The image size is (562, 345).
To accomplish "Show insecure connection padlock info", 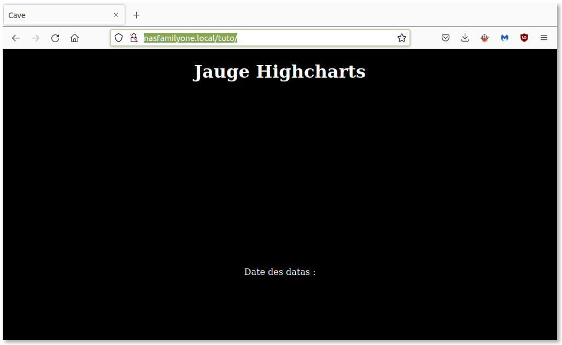I will (x=134, y=38).
